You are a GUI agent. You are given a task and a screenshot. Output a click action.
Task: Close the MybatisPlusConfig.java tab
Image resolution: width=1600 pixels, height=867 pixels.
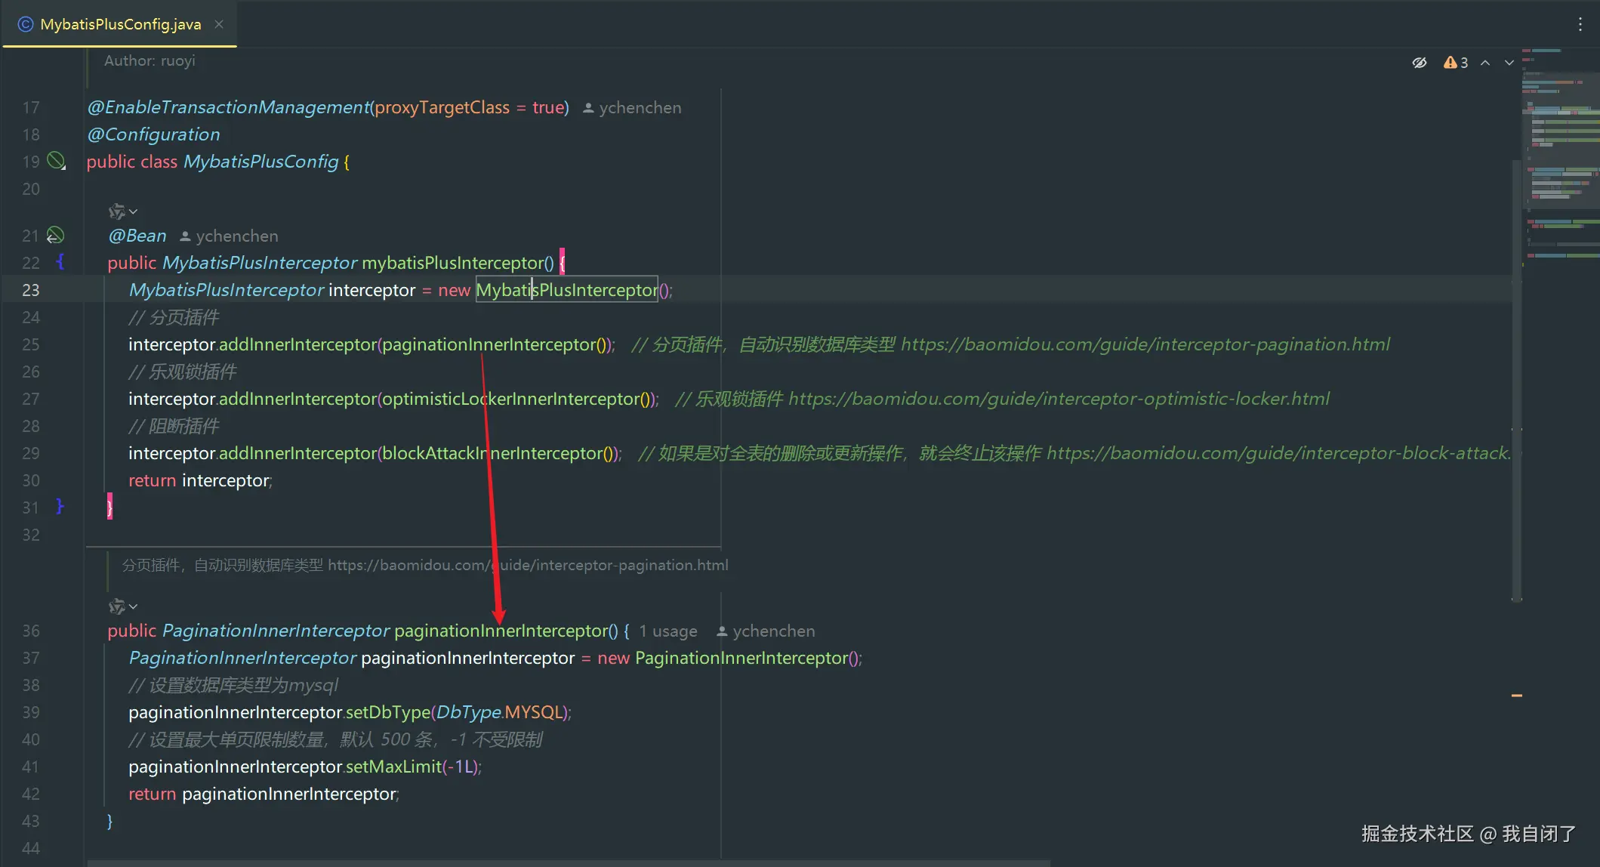[219, 24]
